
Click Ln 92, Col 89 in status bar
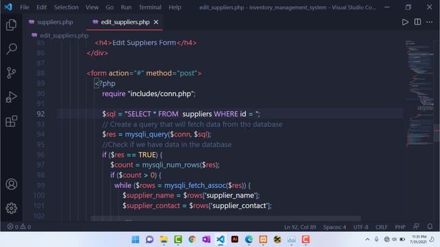click(x=300, y=227)
